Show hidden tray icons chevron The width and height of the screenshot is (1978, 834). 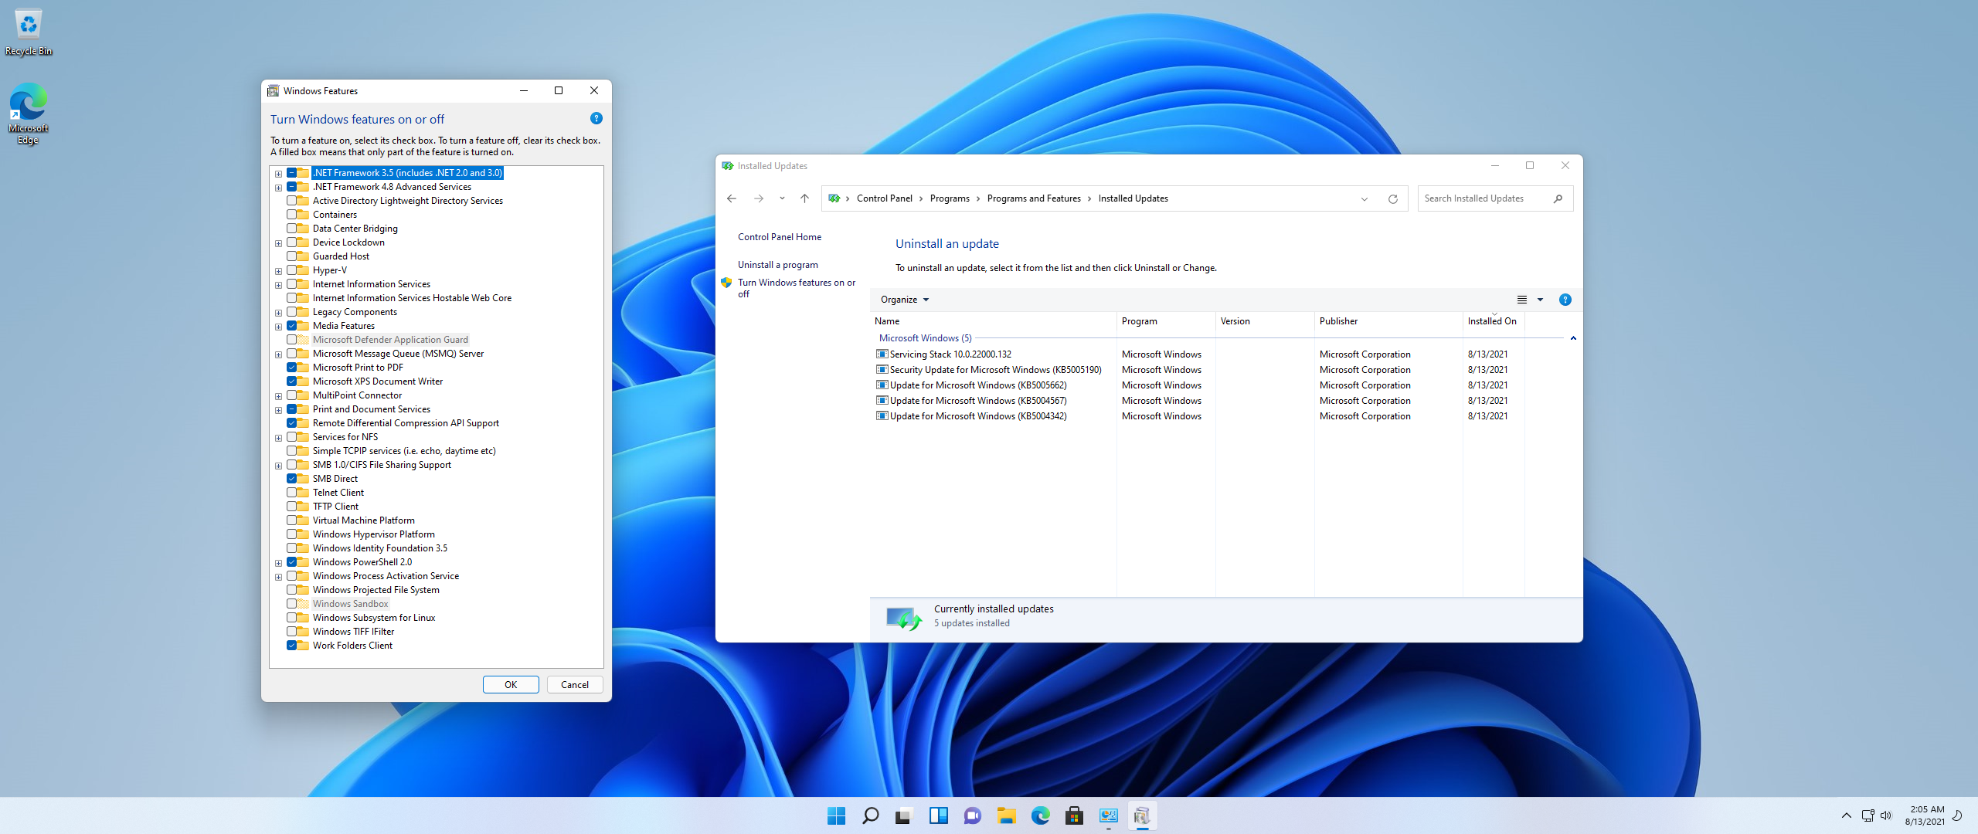coord(1846,815)
